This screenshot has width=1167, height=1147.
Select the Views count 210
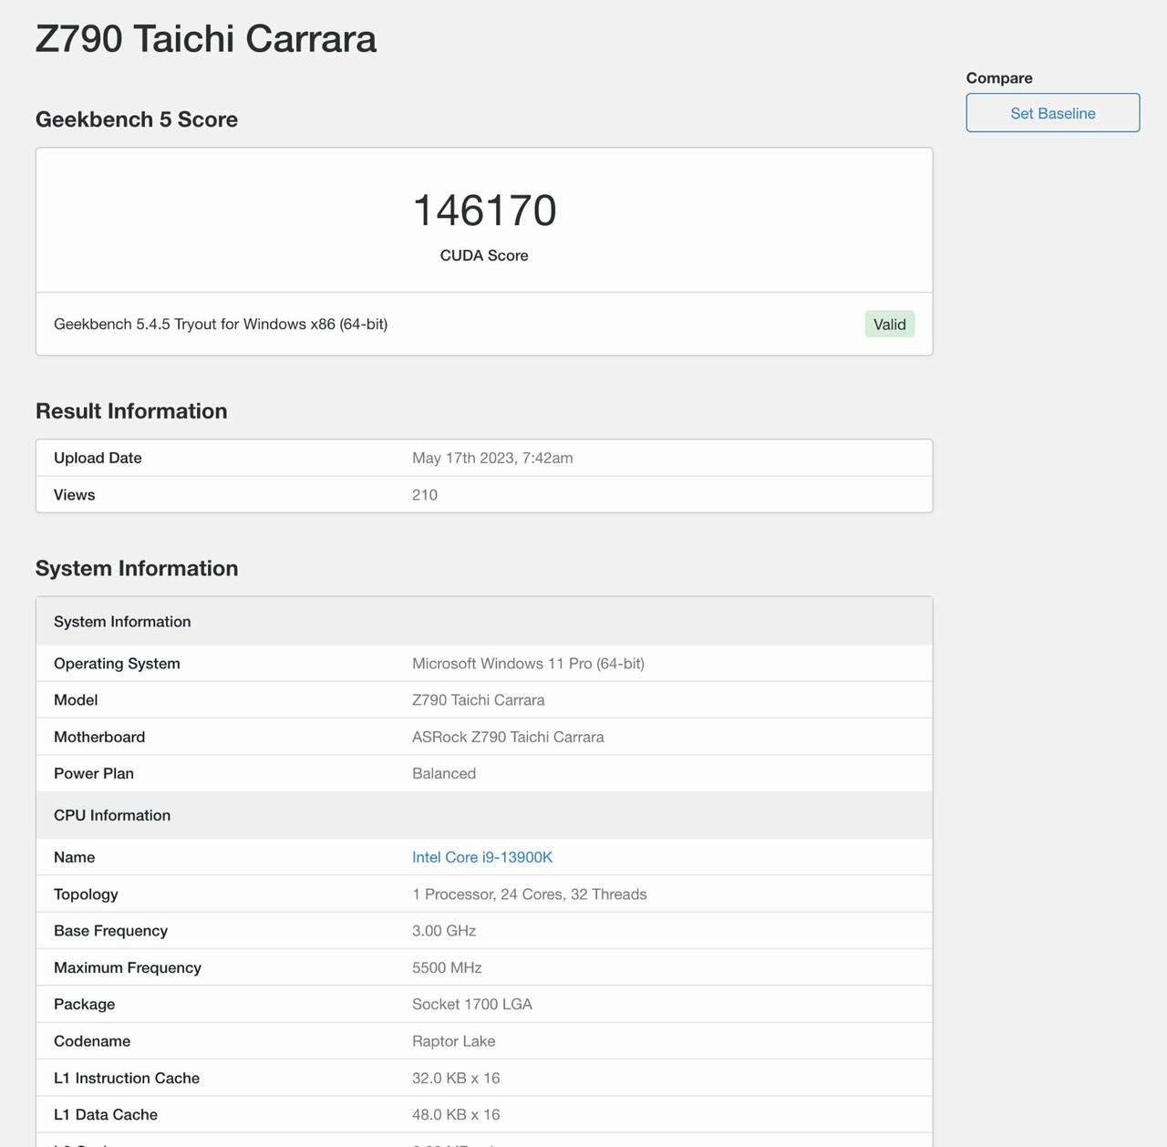point(425,495)
